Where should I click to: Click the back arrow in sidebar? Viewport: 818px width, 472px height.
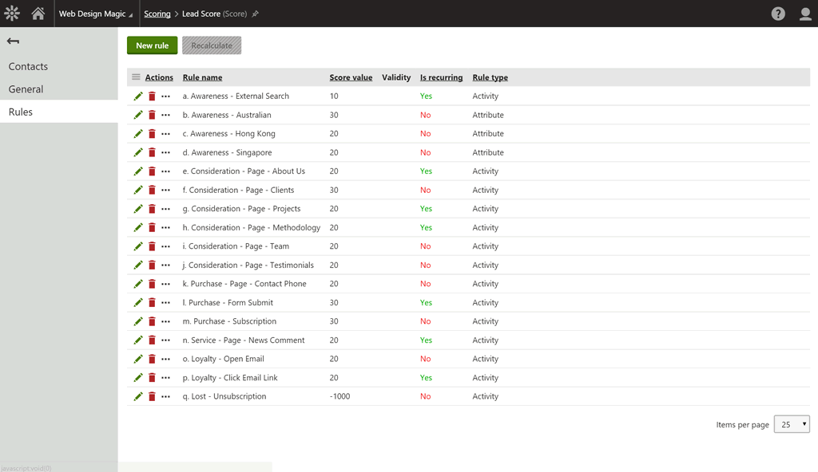tap(13, 41)
